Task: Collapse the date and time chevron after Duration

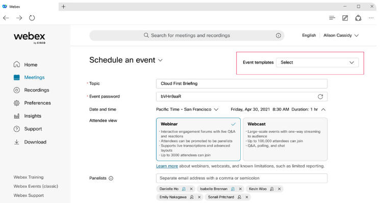Action: click(x=323, y=109)
